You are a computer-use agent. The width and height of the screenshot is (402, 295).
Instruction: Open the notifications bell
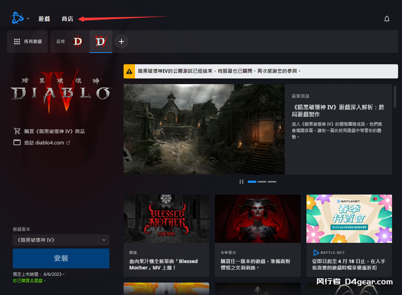pyautogui.click(x=387, y=19)
